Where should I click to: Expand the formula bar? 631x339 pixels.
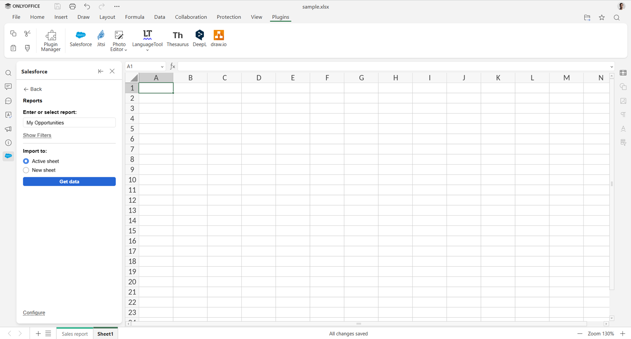click(x=612, y=67)
